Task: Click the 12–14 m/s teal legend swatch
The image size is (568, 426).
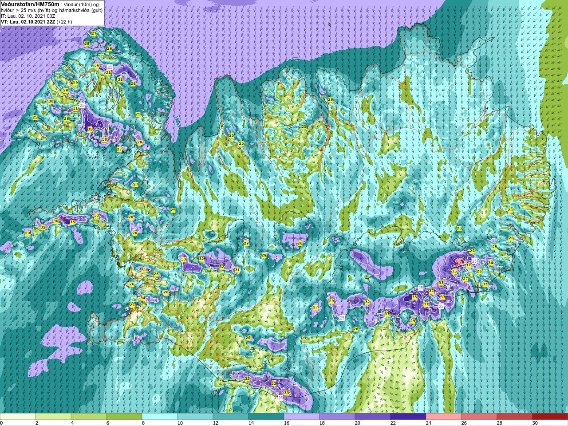Action: pos(231,417)
